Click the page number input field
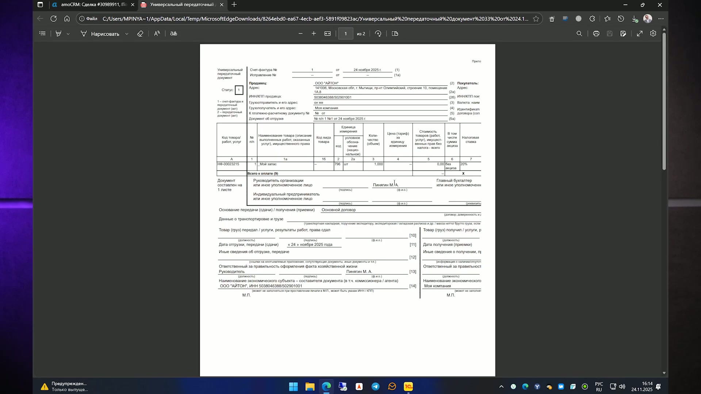Image resolution: width=701 pixels, height=394 pixels. point(346,34)
